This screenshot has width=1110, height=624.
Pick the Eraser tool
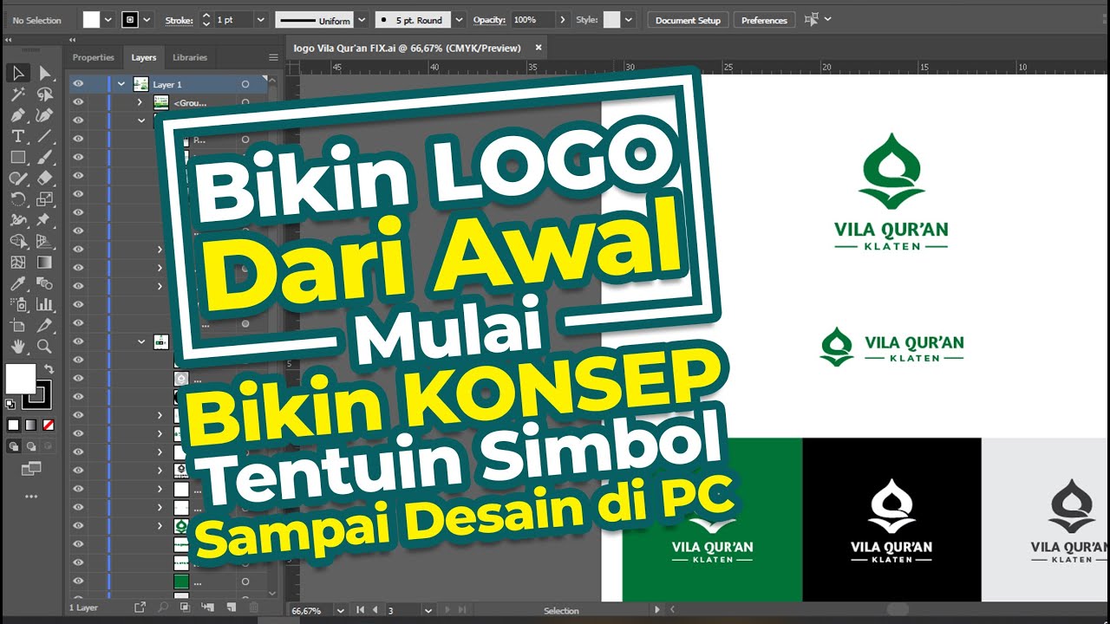click(44, 178)
